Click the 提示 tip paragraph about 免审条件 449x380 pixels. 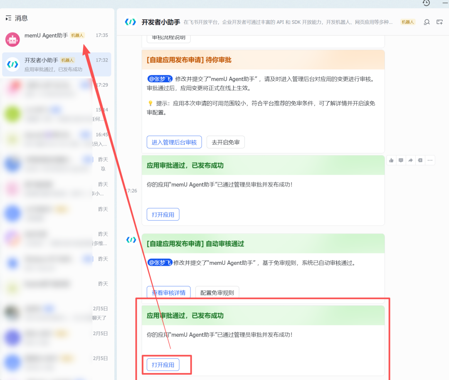click(261, 108)
